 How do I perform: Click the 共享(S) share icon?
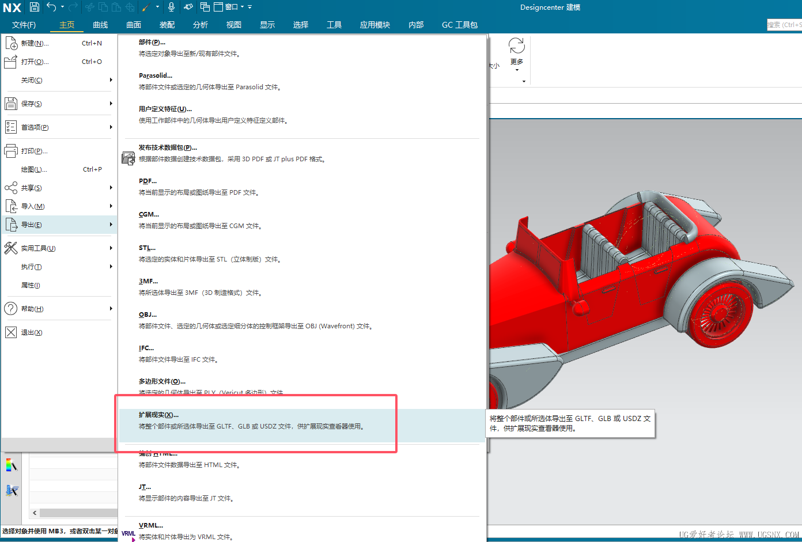point(11,188)
